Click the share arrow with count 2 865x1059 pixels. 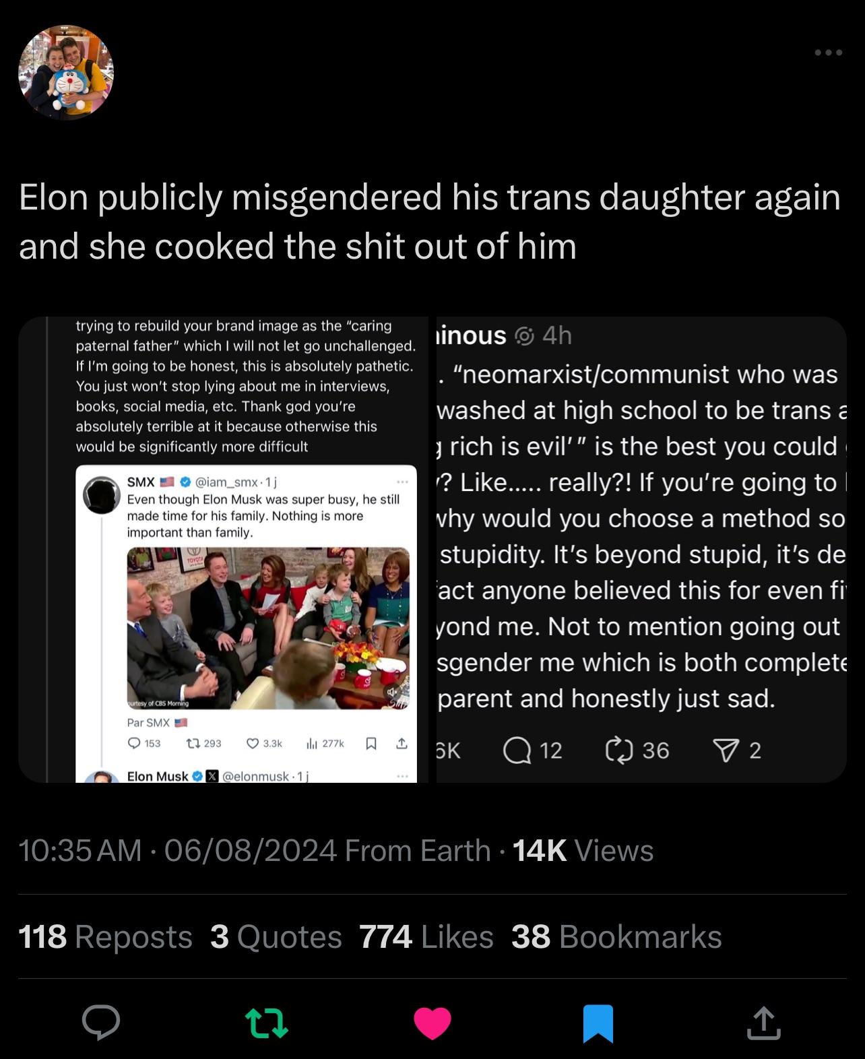point(724,750)
